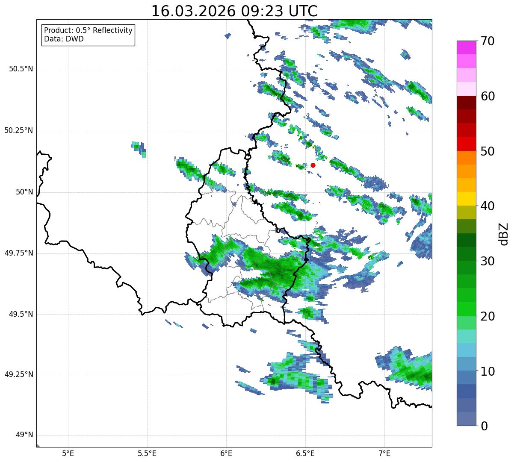The width and height of the screenshot is (514, 462).
Task: Click the colorbar tick label 20
Action: pos(487,316)
